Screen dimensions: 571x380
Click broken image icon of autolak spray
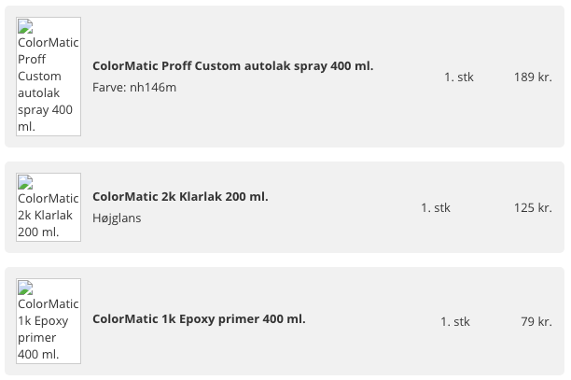pos(25,26)
